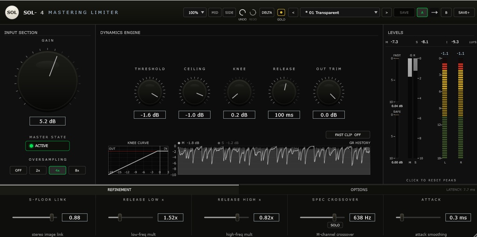This screenshot has height=237, width=477.
Task: Click the KNEE knob
Action: 239,92
